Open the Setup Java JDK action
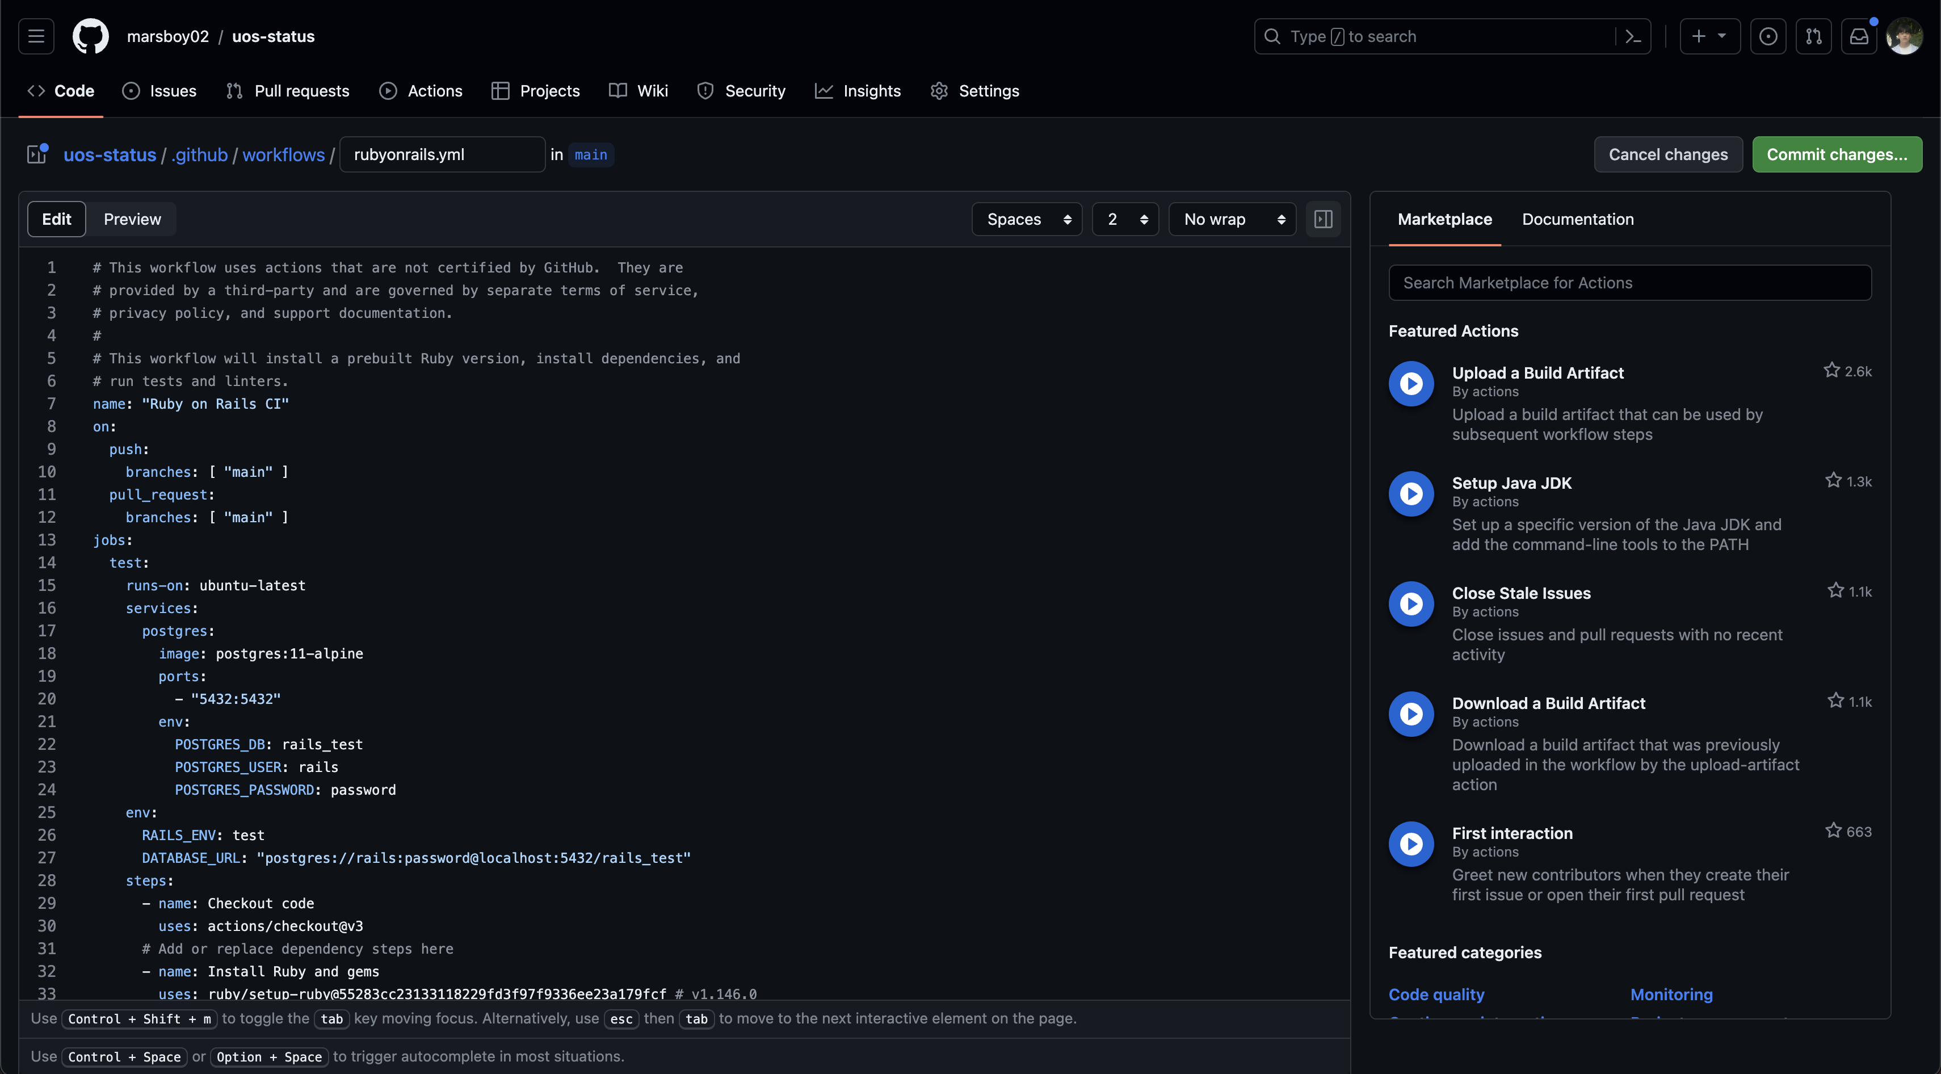 (1511, 483)
